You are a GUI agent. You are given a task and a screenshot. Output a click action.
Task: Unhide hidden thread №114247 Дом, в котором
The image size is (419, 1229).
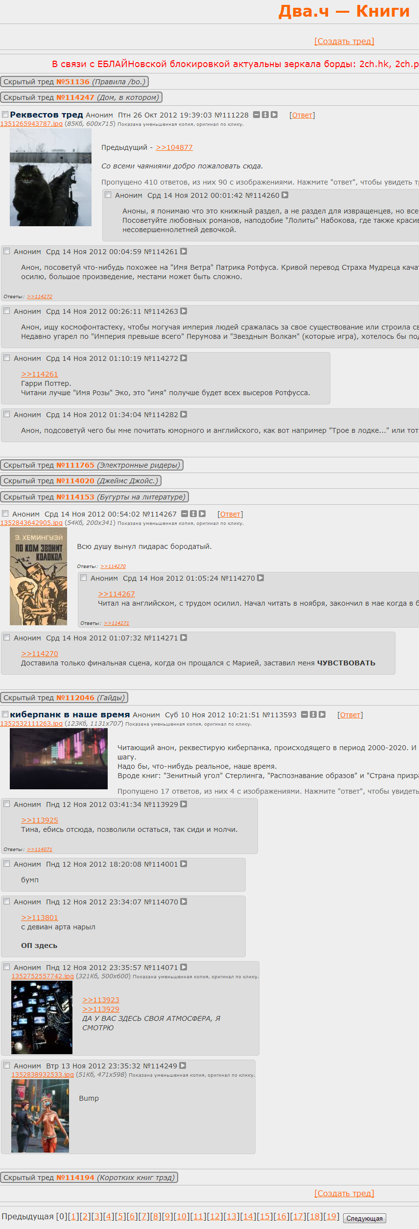pyautogui.click(x=81, y=97)
